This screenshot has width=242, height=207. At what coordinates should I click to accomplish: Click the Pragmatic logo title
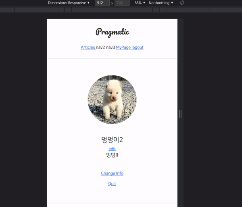(112, 32)
